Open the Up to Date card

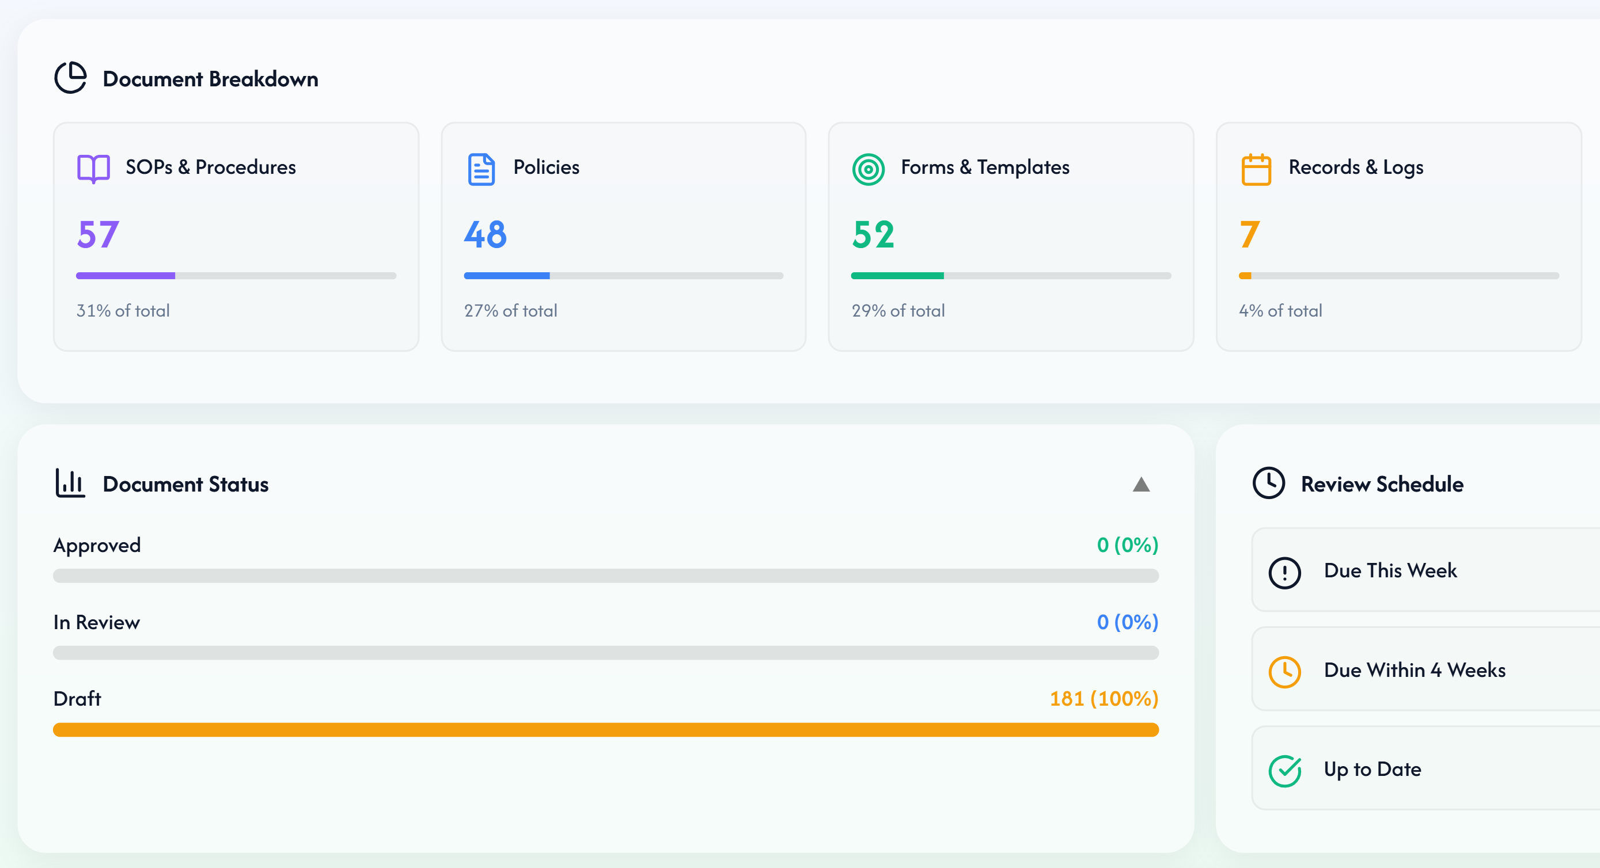[1428, 768]
